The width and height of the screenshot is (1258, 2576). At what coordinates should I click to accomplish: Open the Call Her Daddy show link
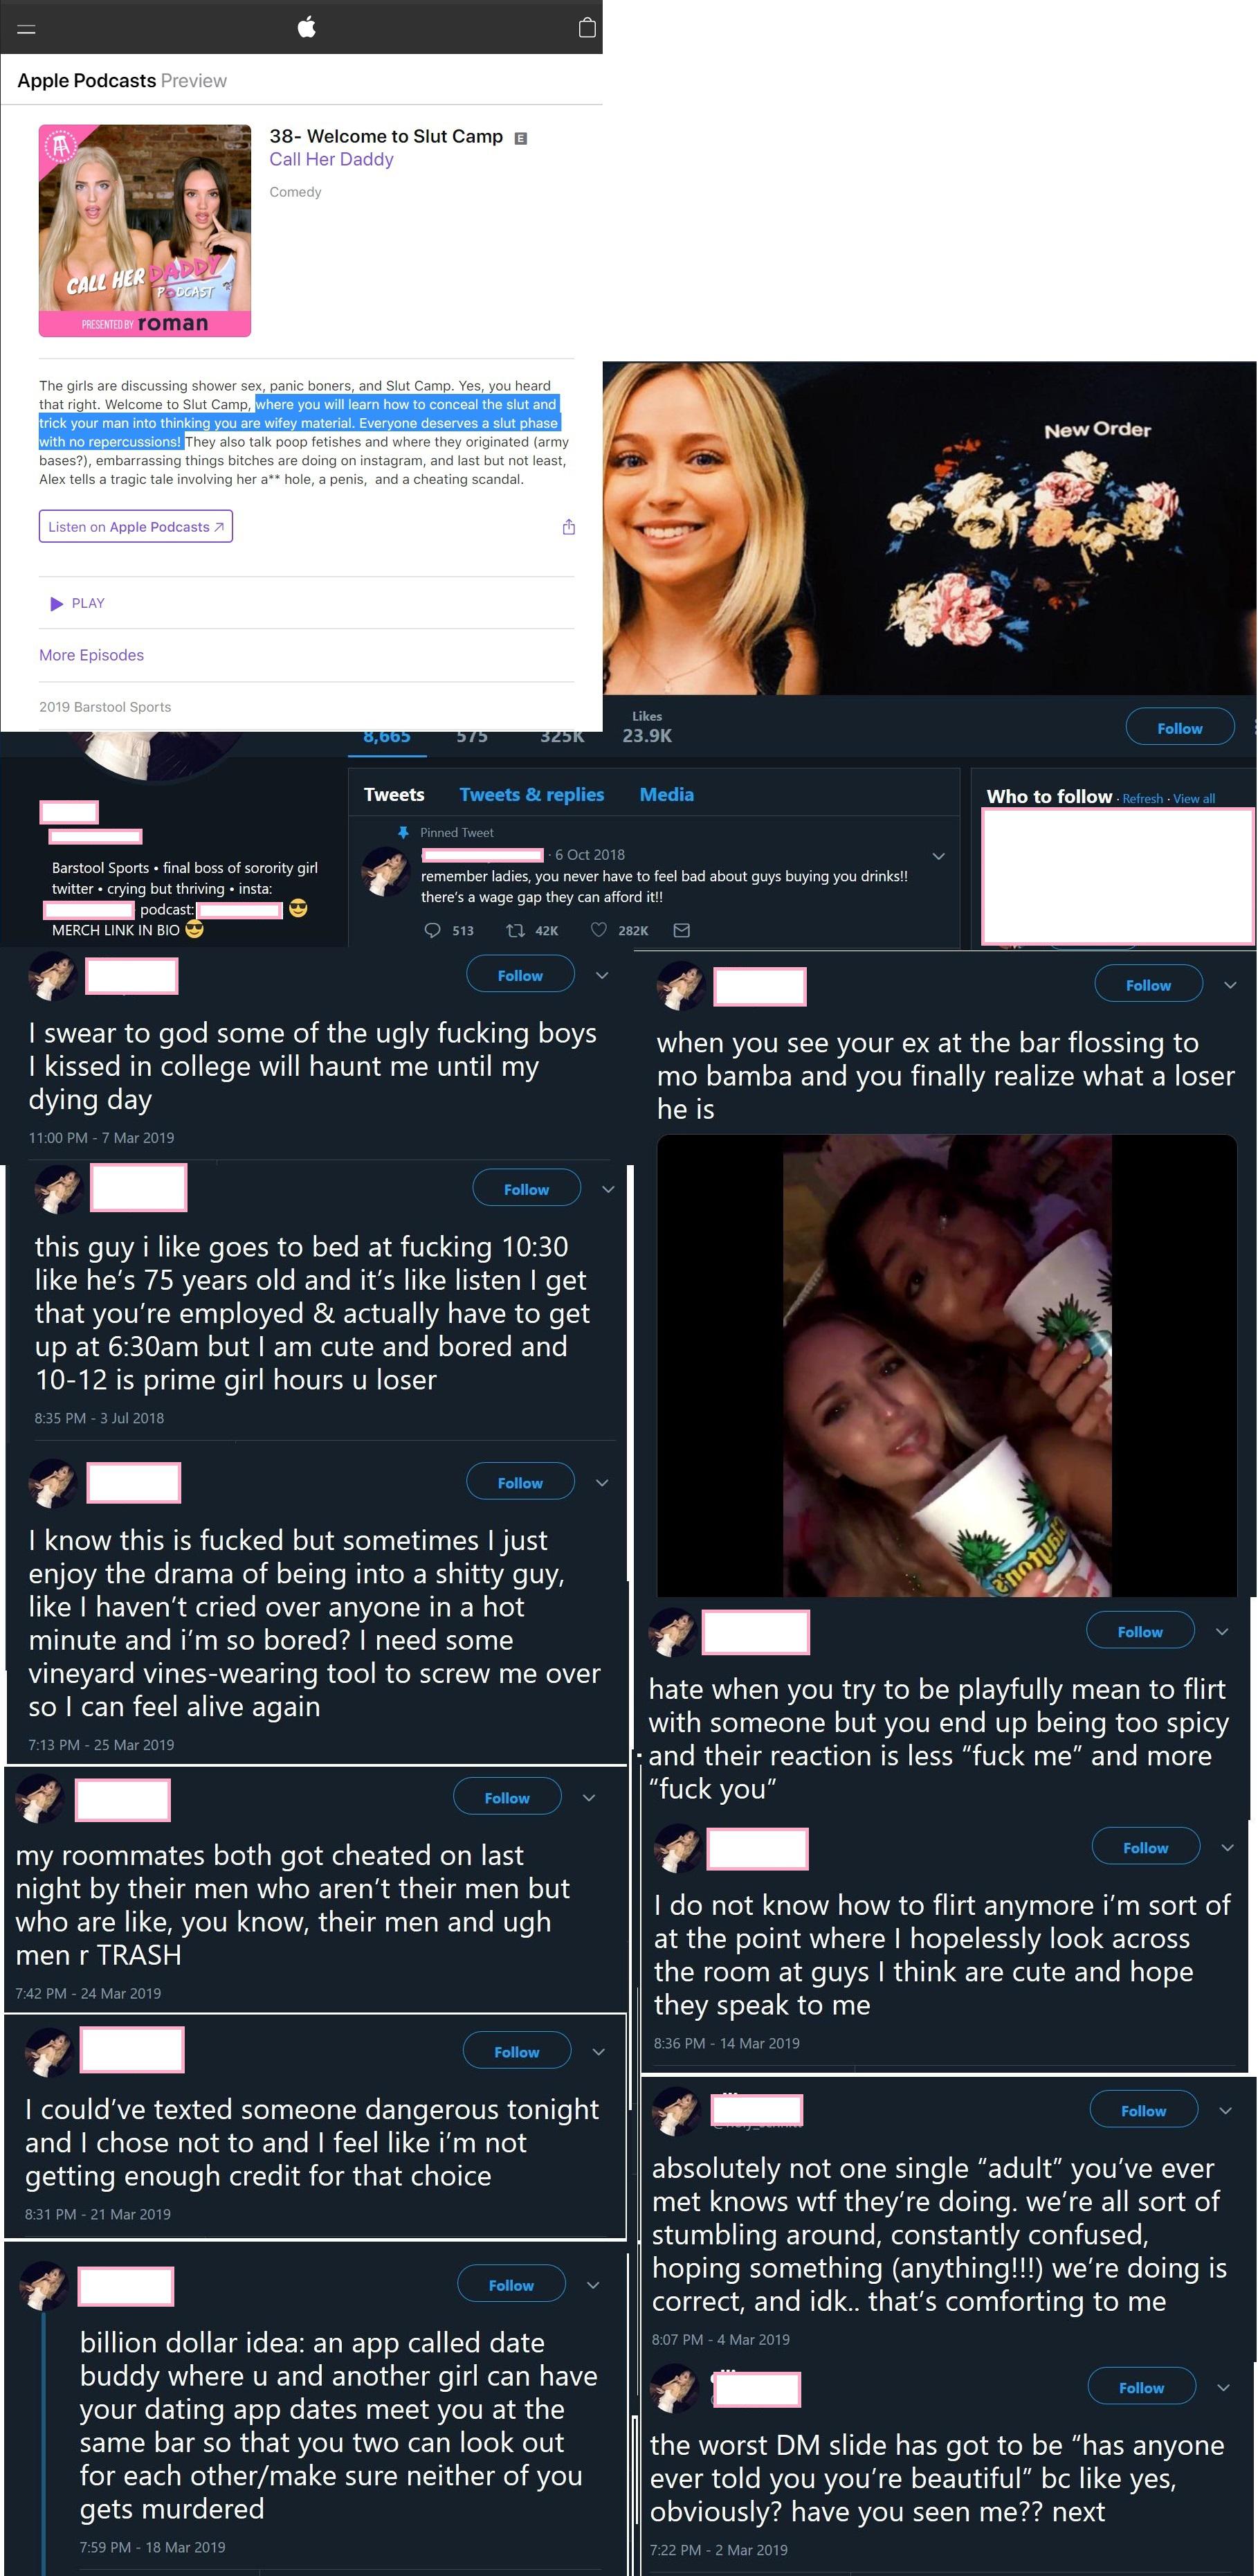(331, 159)
